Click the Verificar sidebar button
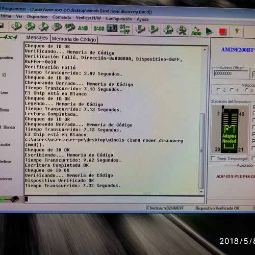Viewport: 255px width, 255px height. coord(6,162)
